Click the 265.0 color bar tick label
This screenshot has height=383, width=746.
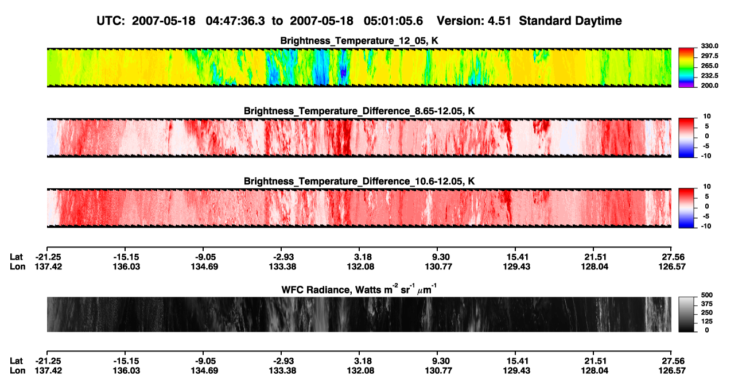click(x=709, y=66)
